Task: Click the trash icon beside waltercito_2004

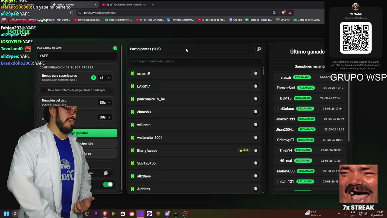Action: (255, 137)
